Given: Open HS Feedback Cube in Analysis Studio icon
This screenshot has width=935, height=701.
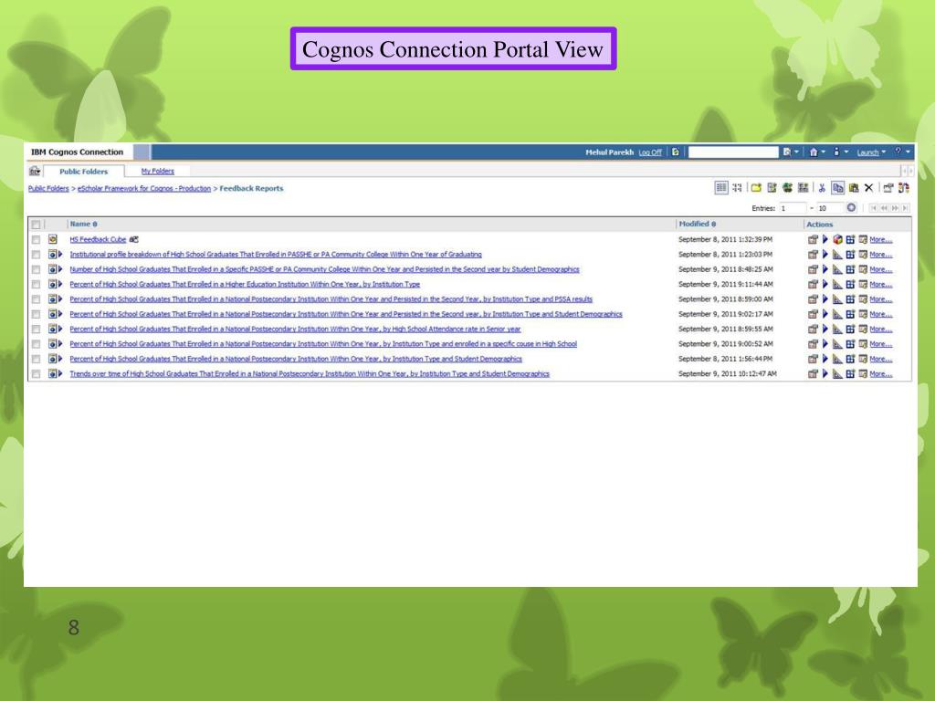Looking at the screenshot, I should click(x=838, y=240).
